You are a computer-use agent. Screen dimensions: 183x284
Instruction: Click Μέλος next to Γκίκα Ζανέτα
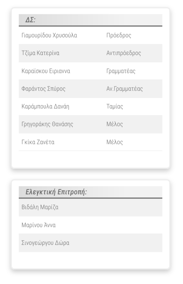click(115, 142)
